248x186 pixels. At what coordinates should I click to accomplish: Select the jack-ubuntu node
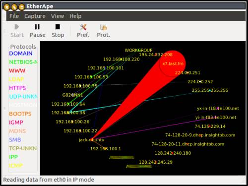[91, 140]
